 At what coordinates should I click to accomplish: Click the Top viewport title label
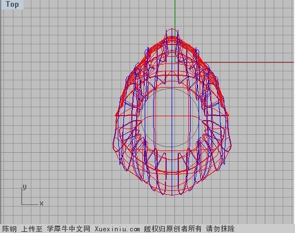(x=12, y=4)
